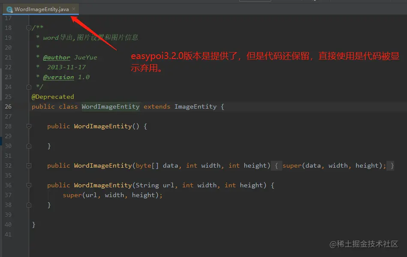Collapse the no-arg constructor at line 28
407x257 pixels.
[29, 126]
